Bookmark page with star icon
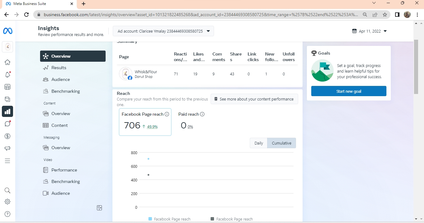Image resolution: width=424 pixels, height=223 pixels. coord(385,15)
